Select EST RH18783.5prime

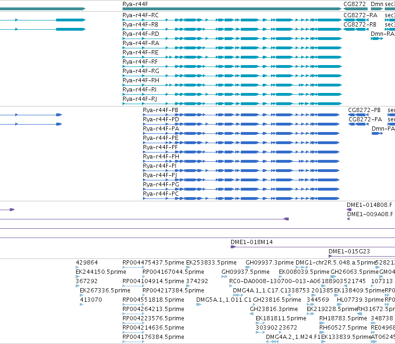343,319
